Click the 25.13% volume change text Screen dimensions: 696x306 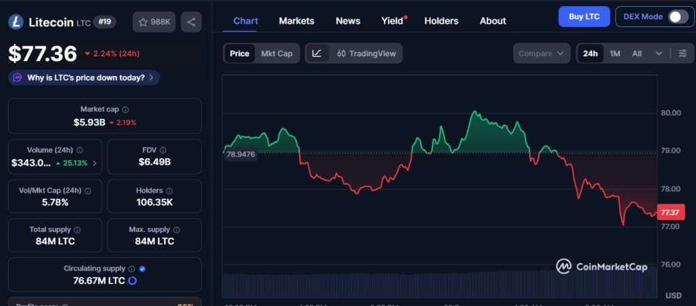coord(71,164)
